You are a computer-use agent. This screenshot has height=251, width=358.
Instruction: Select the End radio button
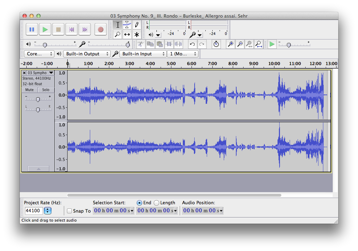tap(139, 203)
